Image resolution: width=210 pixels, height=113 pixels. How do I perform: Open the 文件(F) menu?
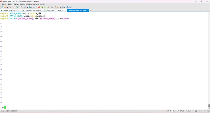pos(4,4)
